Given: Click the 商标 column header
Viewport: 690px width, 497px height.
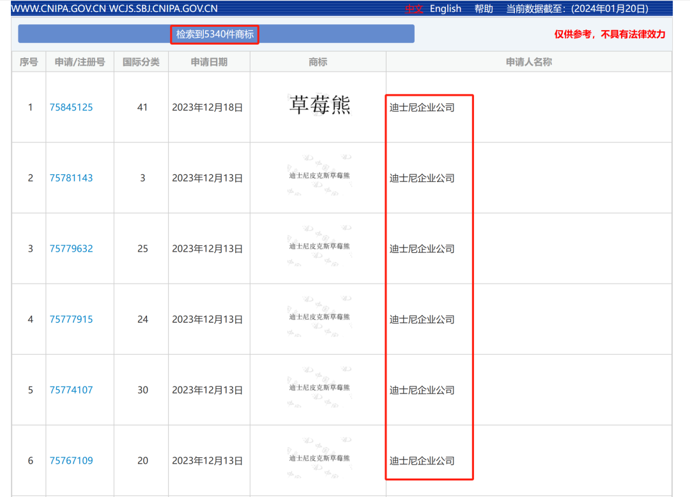Looking at the screenshot, I should (318, 62).
